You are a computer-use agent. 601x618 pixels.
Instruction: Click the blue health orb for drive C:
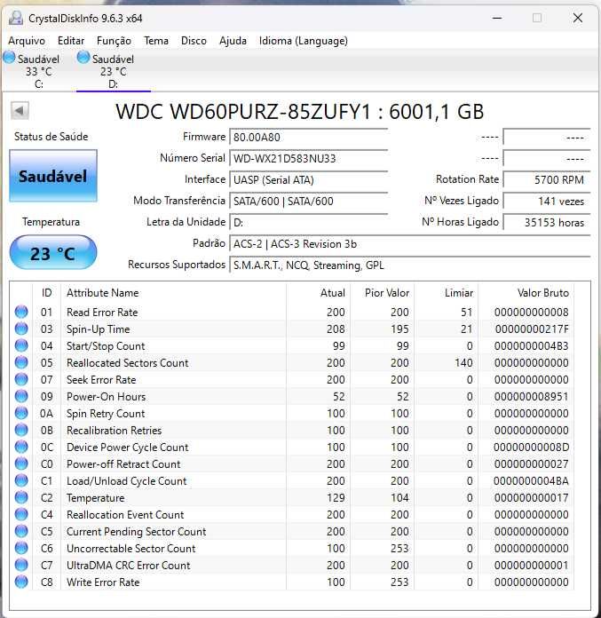(9, 58)
